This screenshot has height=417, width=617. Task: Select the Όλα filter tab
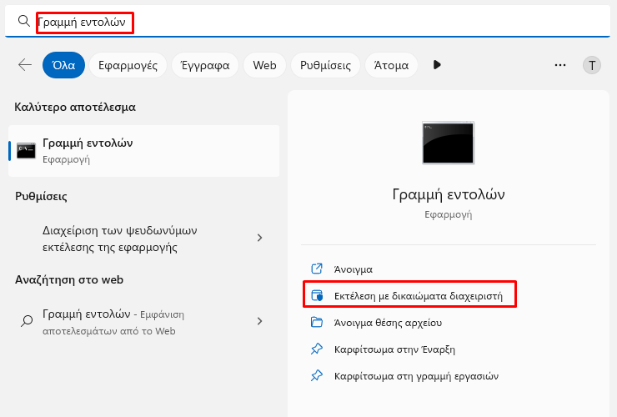click(x=63, y=65)
